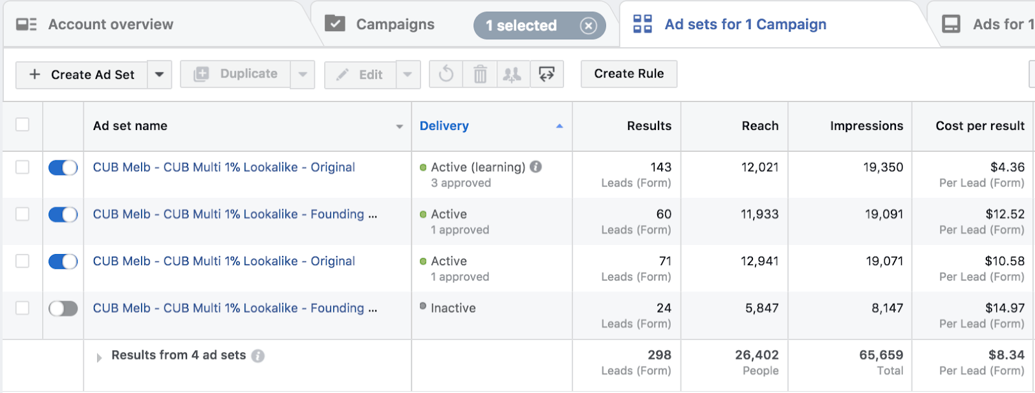Viewport: 1035px width, 393px height.
Task: Sort by Delivery column header
Action: 444,126
